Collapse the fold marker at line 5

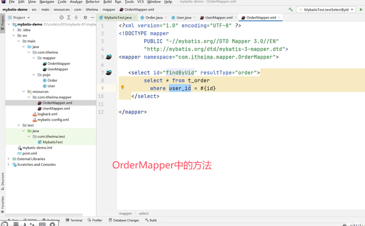point(117,57)
